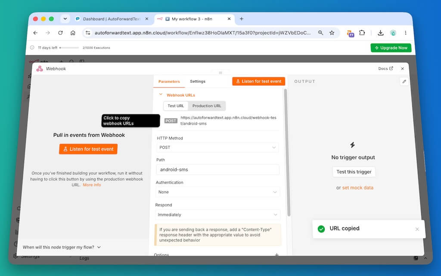Open the Respond dropdown
This screenshot has height=276, width=441.
217,215
